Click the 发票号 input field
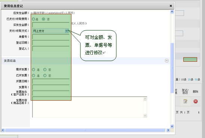 [x=51, y=87]
